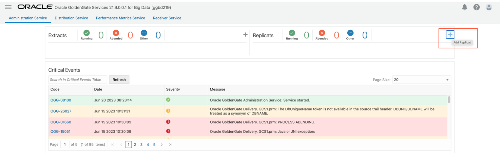Select the DbUniqueName token warning message
This screenshot has height=153, width=501.
pyautogui.click(x=322, y=111)
